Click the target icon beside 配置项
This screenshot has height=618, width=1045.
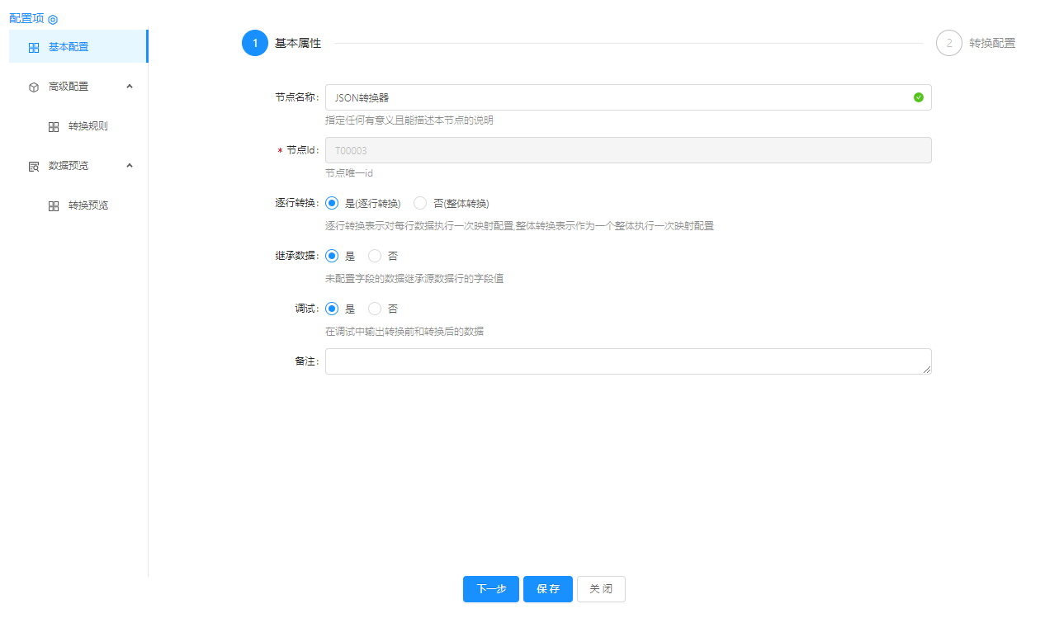pyautogui.click(x=53, y=19)
